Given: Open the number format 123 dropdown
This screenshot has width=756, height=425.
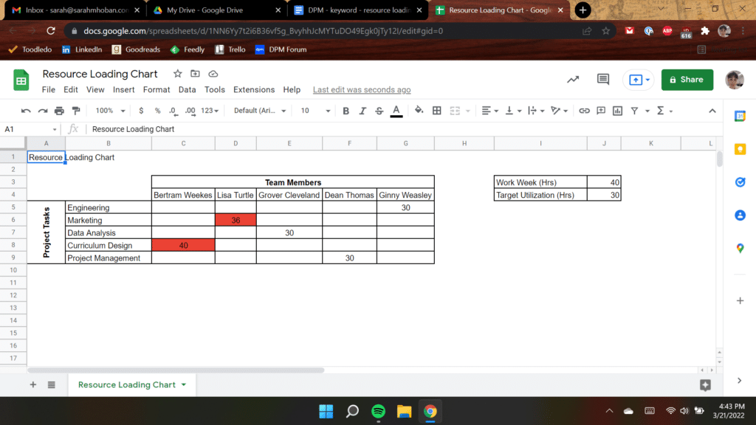Looking at the screenshot, I should [209, 111].
